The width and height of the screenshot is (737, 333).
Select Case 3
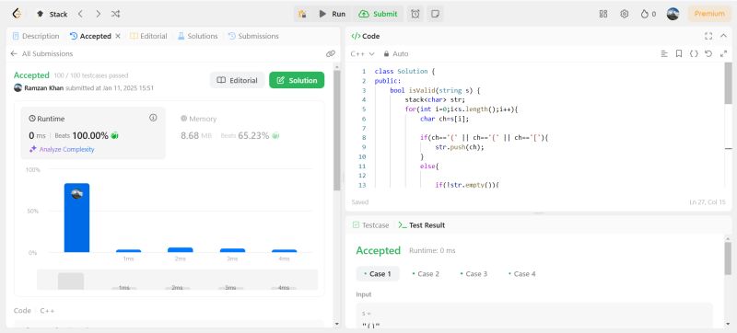(474, 274)
